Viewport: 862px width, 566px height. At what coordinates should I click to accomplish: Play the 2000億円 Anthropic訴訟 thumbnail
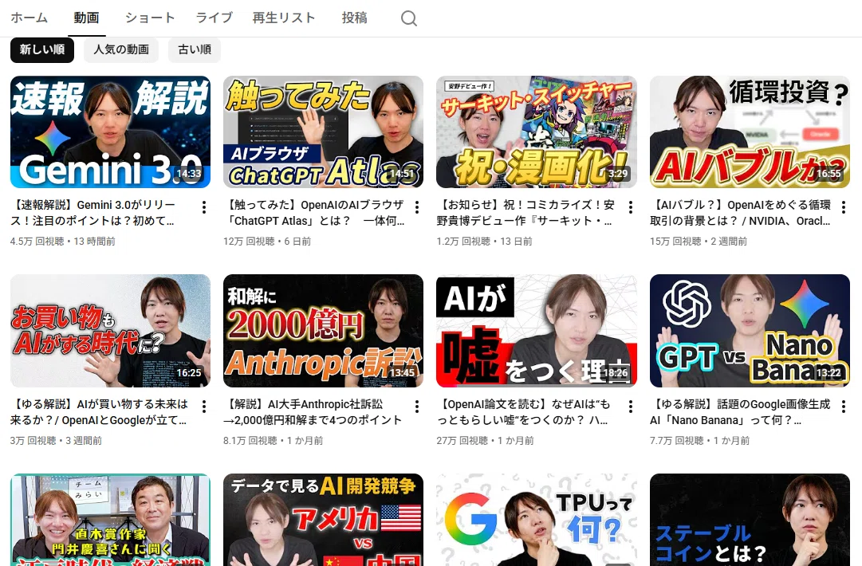323,331
